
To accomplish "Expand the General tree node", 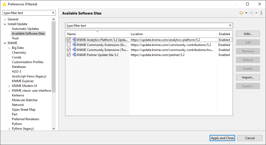I will click(5, 20).
